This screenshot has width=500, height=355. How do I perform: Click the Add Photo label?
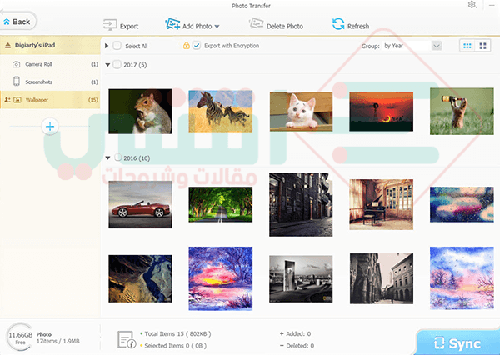[197, 27]
